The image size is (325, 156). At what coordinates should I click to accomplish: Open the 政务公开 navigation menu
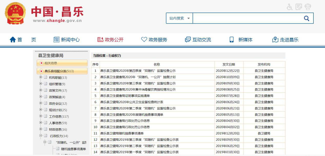click(111, 40)
